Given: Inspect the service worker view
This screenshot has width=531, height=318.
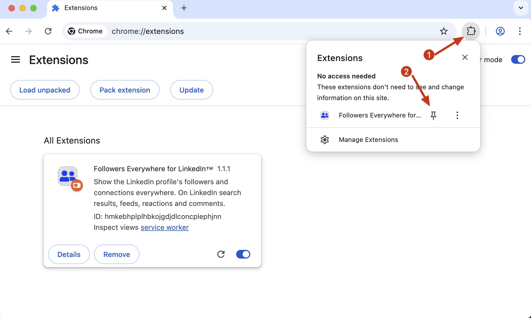Looking at the screenshot, I should (x=164, y=227).
